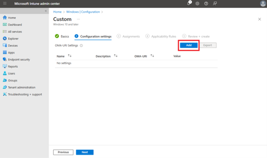Follow the Home breadcrumb link
This screenshot has height=158, width=267.
pos(57,11)
